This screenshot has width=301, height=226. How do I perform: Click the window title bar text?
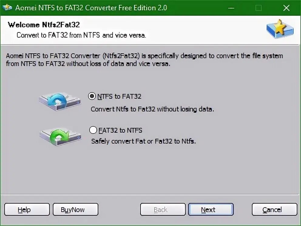tap(91, 8)
